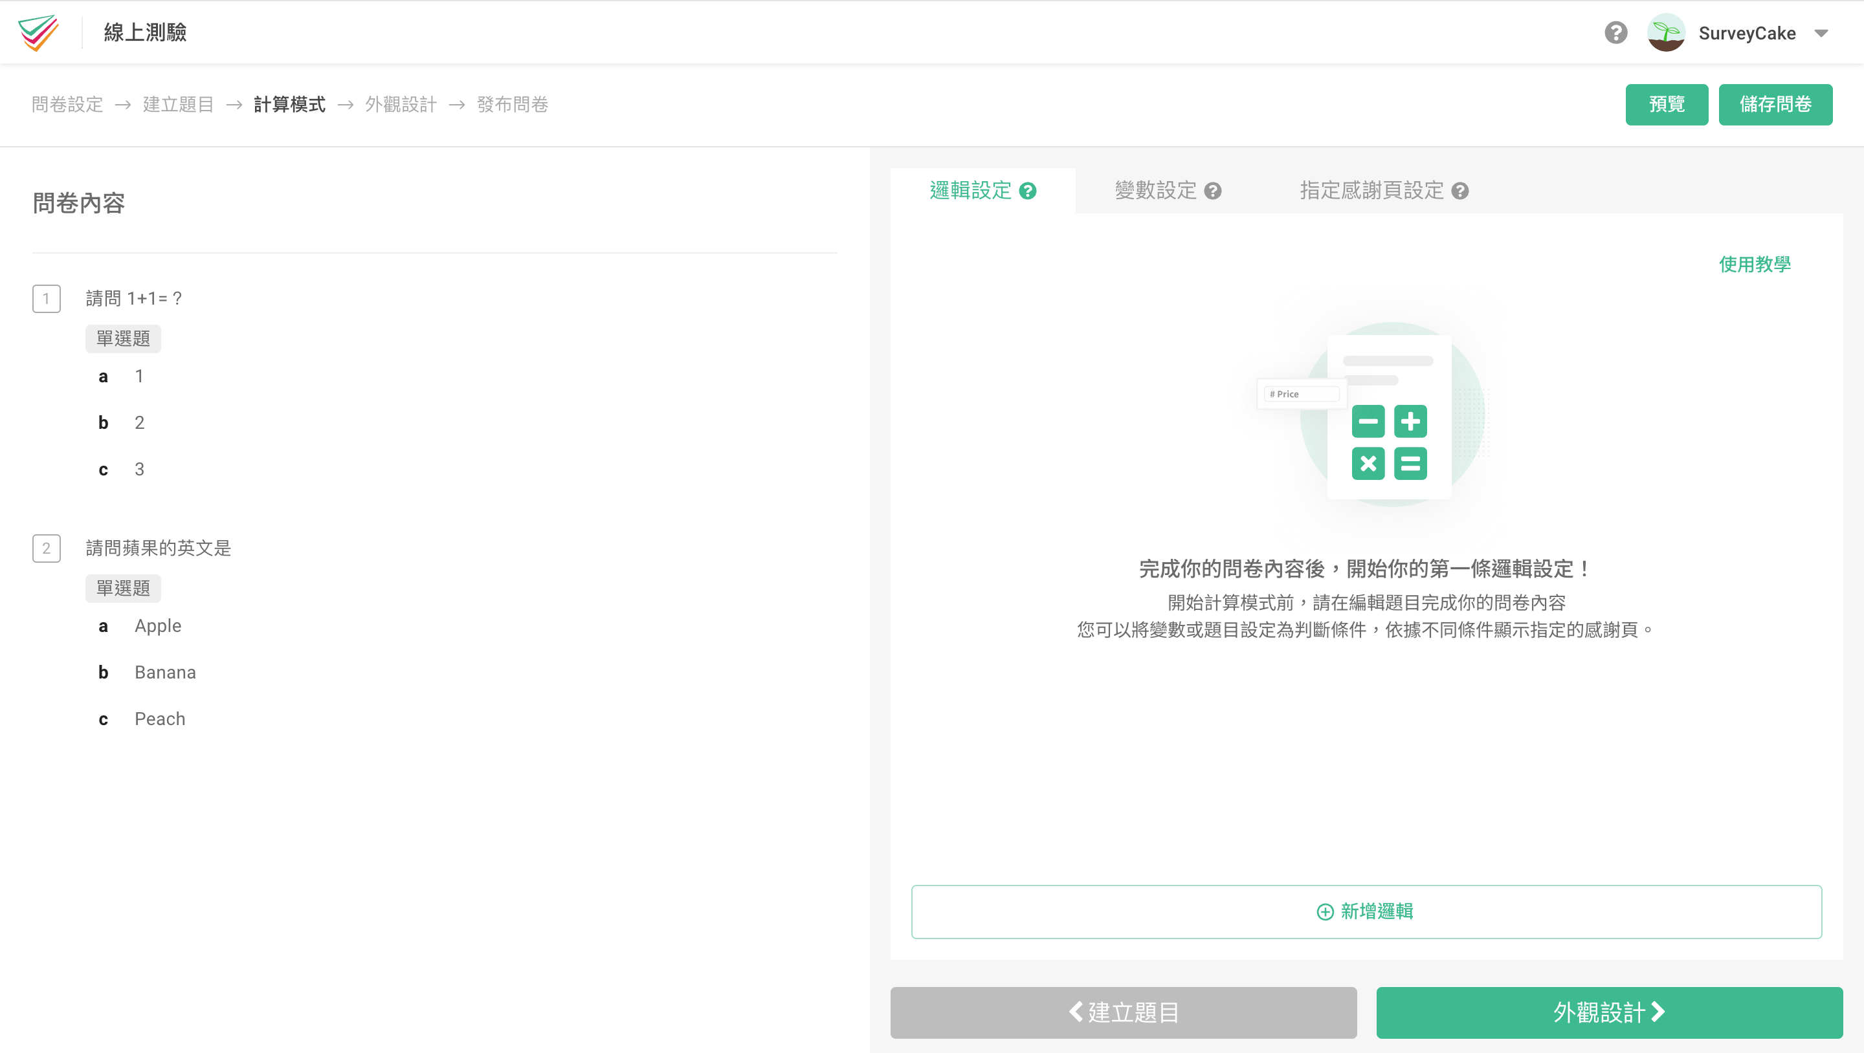Switch to 變數設定 tab
This screenshot has height=1053, width=1864.
tap(1168, 190)
